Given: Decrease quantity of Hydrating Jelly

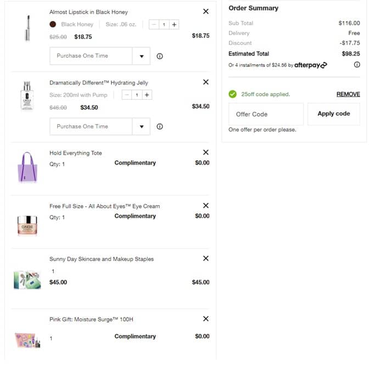Looking at the screenshot, I should (x=127, y=95).
